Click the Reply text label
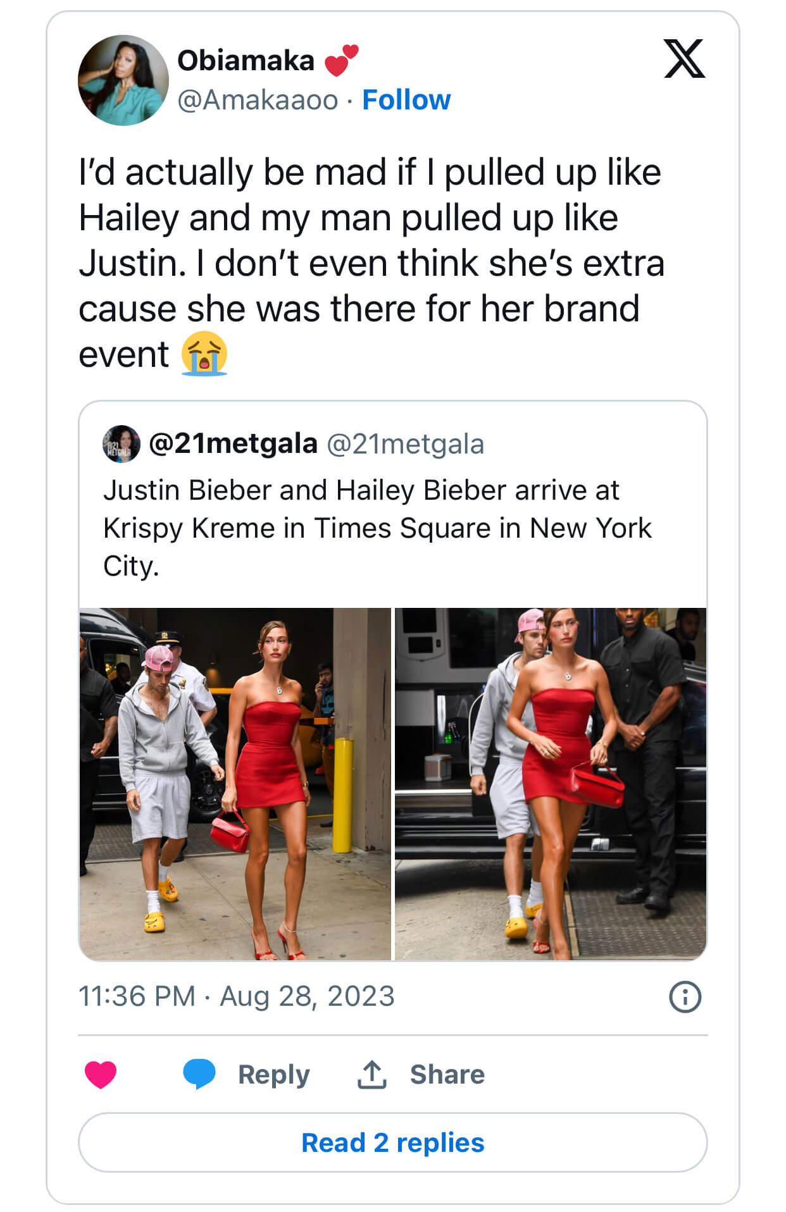The width and height of the screenshot is (786, 1212). (x=274, y=1074)
